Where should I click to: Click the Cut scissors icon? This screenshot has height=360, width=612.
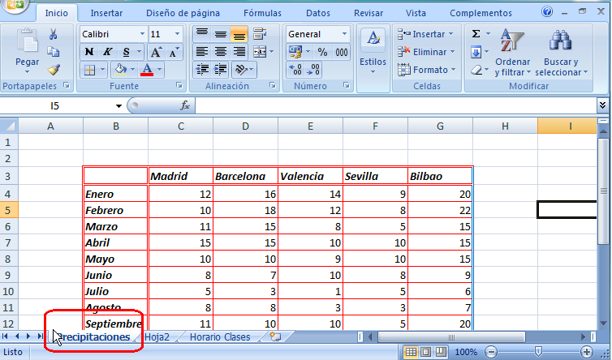[54, 34]
